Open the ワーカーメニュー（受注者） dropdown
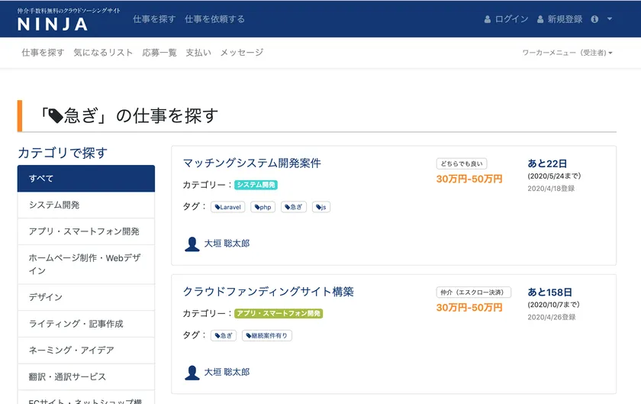Viewport: 641px width, 404px height. (567, 53)
